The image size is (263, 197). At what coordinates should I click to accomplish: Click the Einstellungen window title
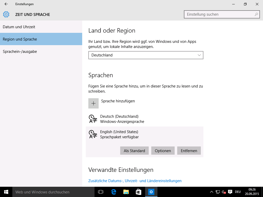[24, 4]
